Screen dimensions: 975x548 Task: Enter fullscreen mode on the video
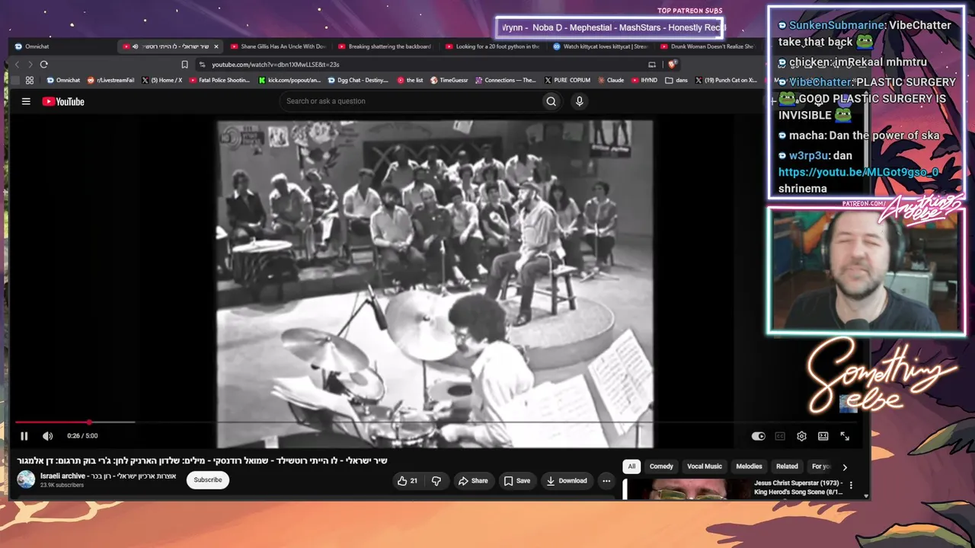pos(845,436)
